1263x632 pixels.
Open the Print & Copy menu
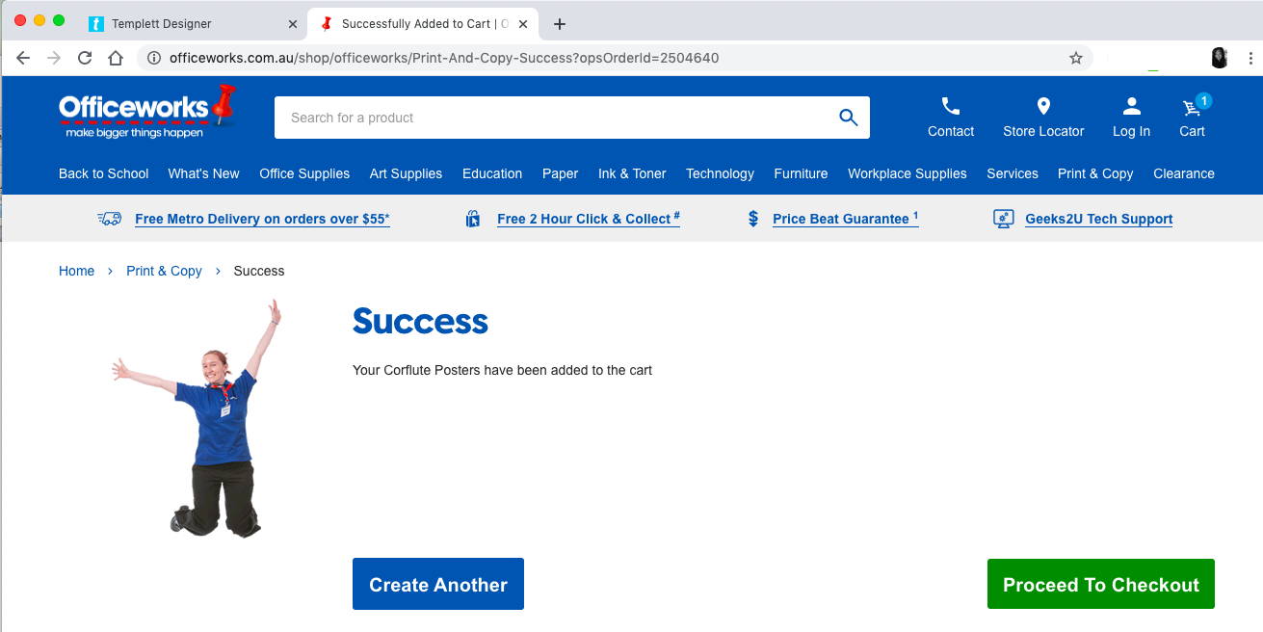1095,173
